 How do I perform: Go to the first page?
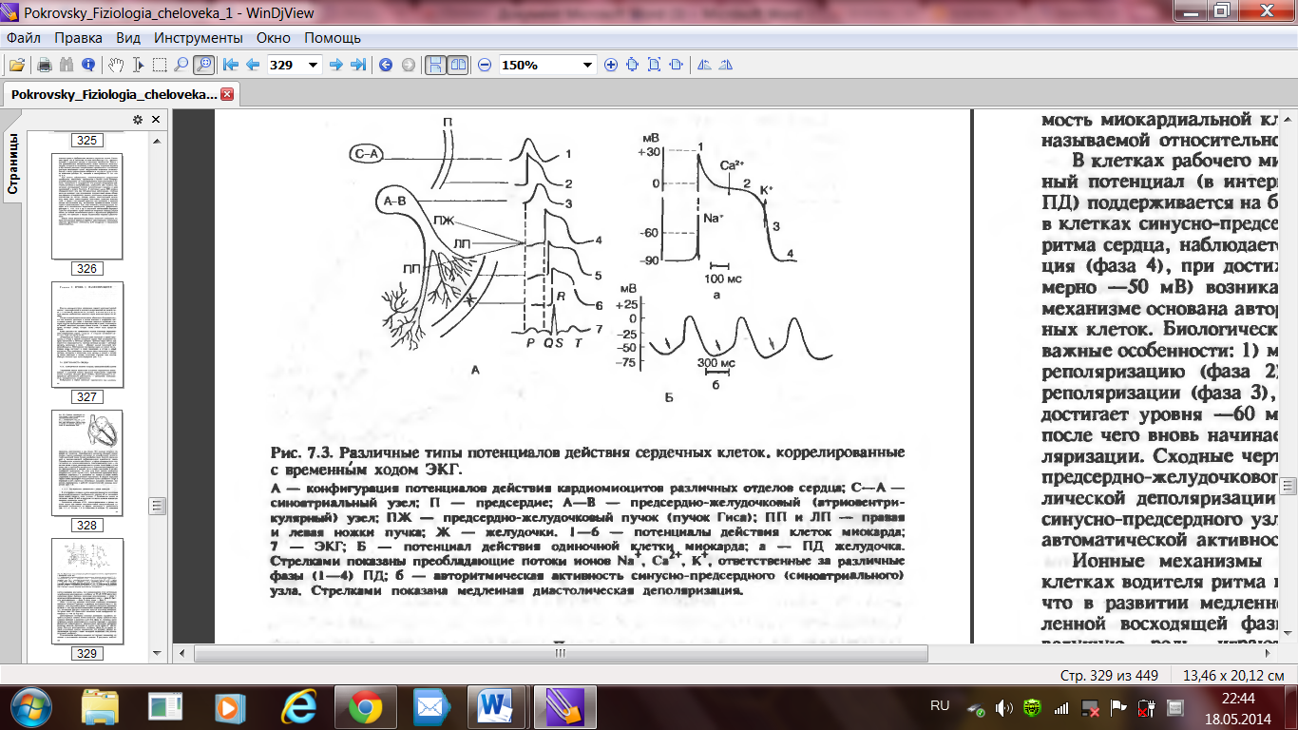(x=230, y=65)
